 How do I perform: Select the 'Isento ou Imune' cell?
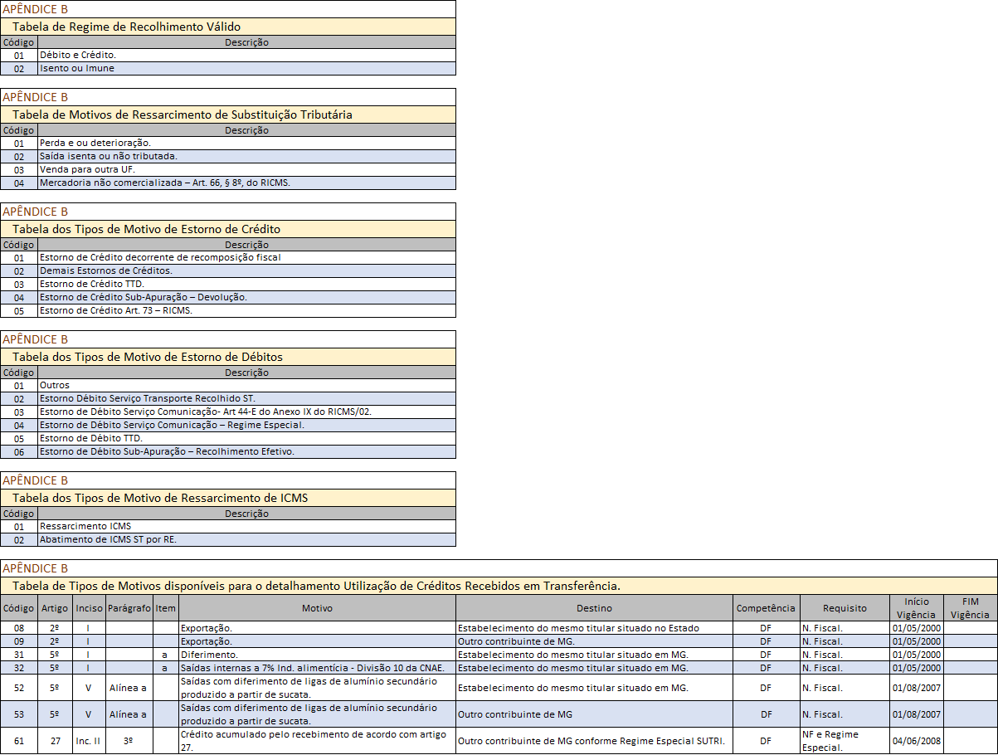click(x=247, y=68)
